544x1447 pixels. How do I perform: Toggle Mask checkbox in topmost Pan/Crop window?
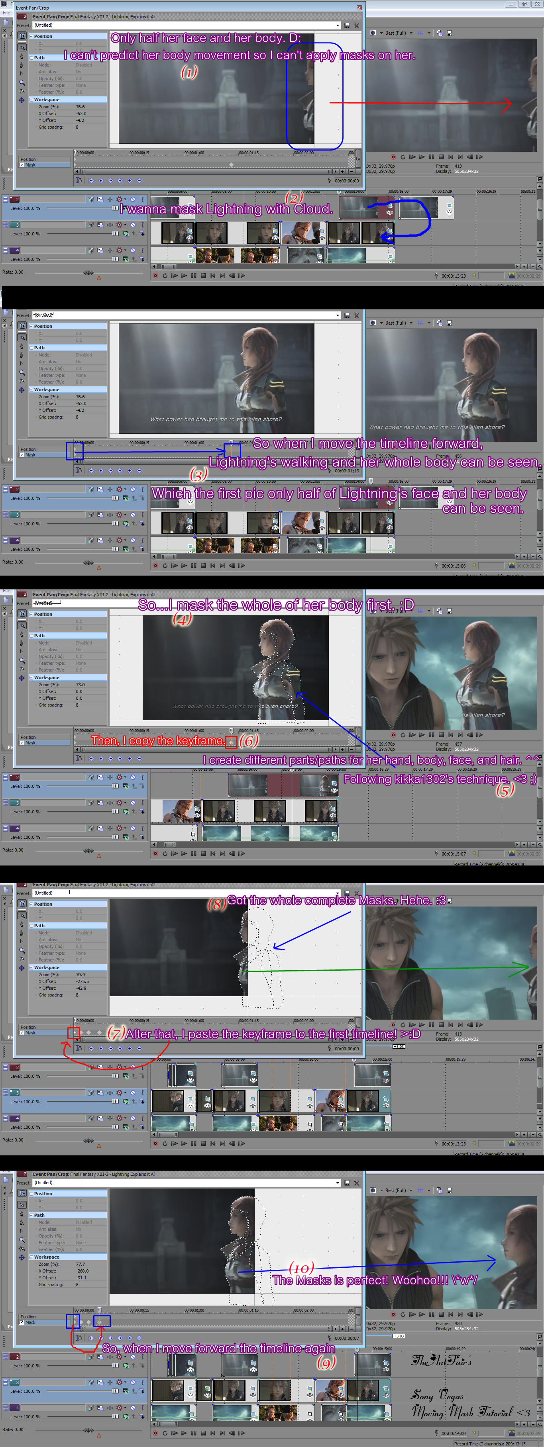coord(22,165)
